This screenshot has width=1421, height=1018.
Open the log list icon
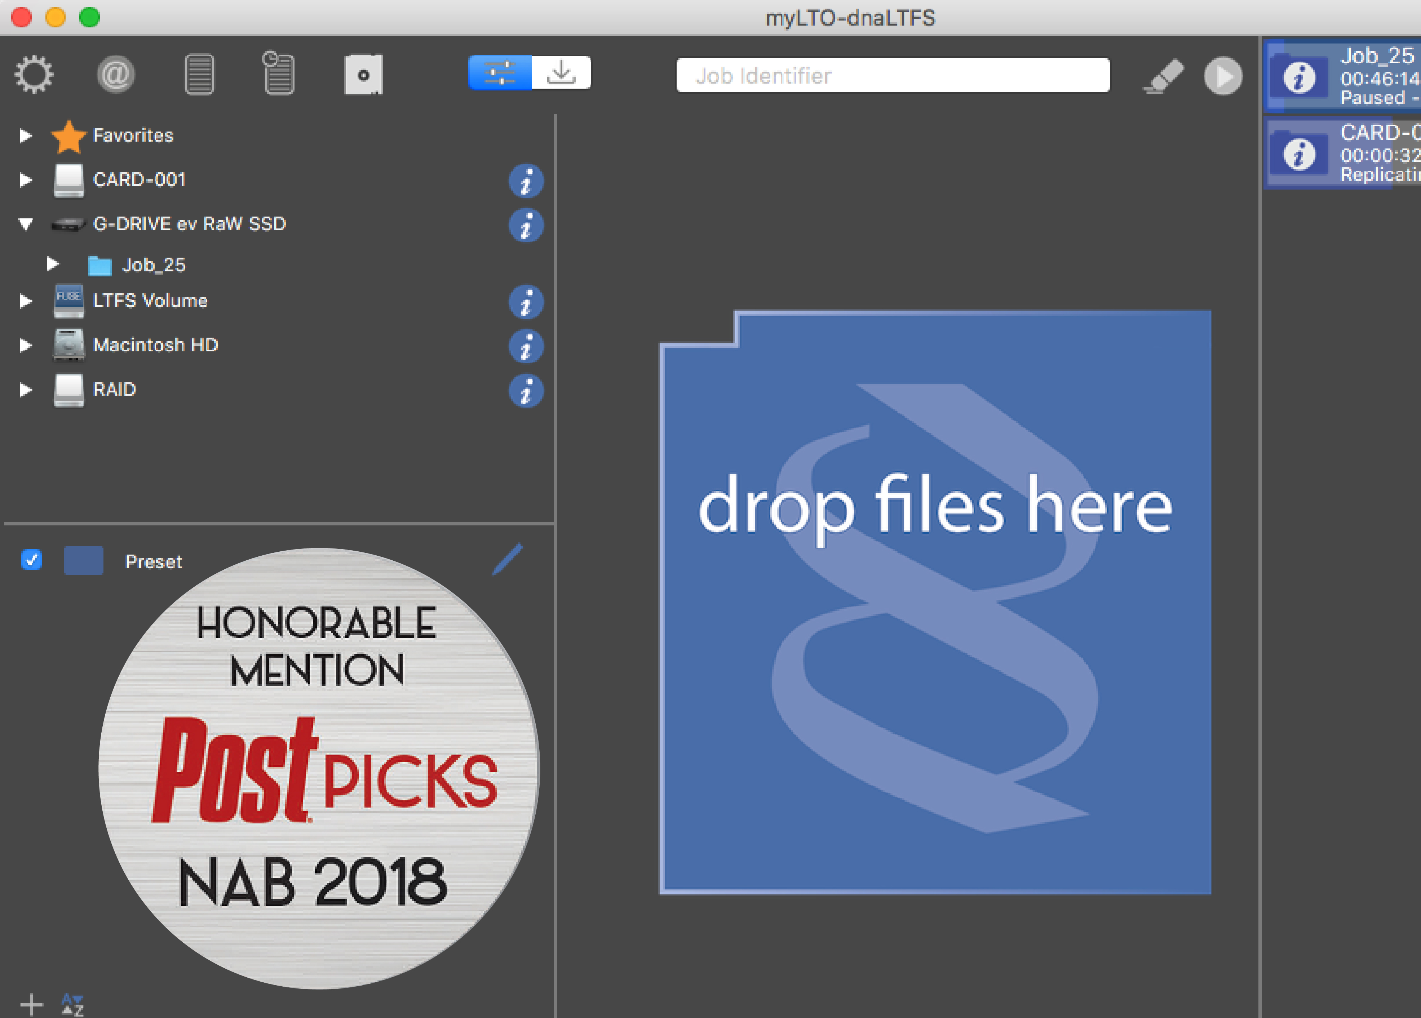pyautogui.click(x=199, y=75)
